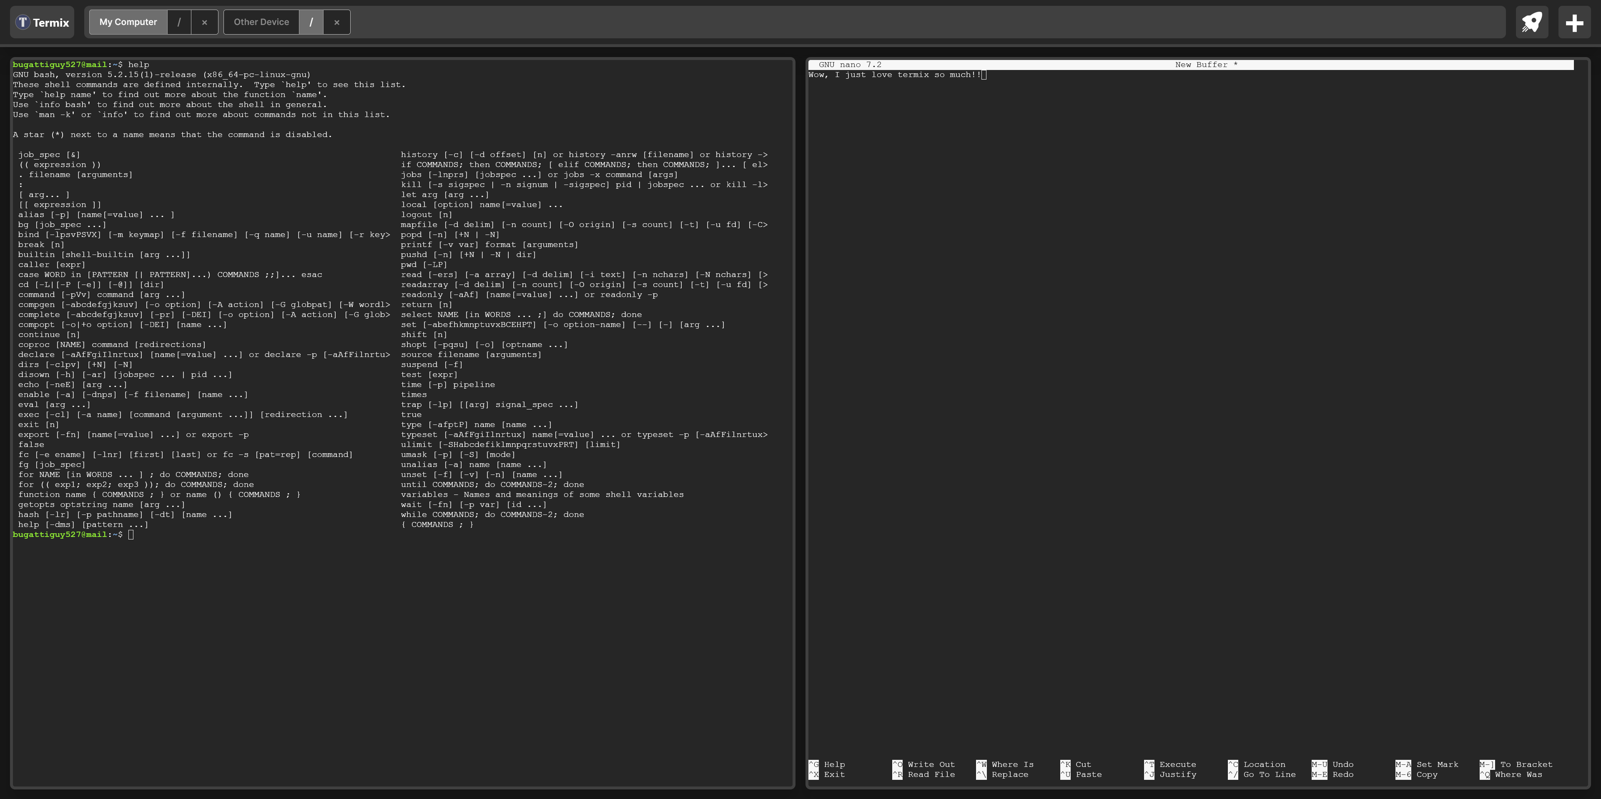
Task: Click 'M-6 Copy' in nano footer
Action: pos(1416,774)
